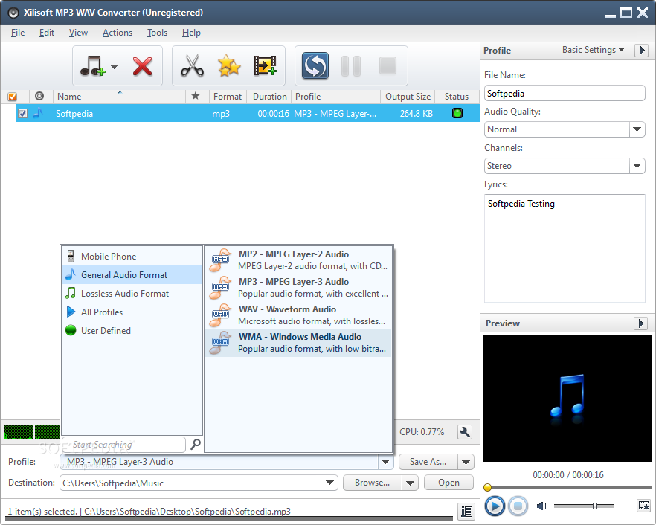The width and height of the screenshot is (656, 525).
Task: Sort file list by Name column
Action: click(x=119, y=97)
